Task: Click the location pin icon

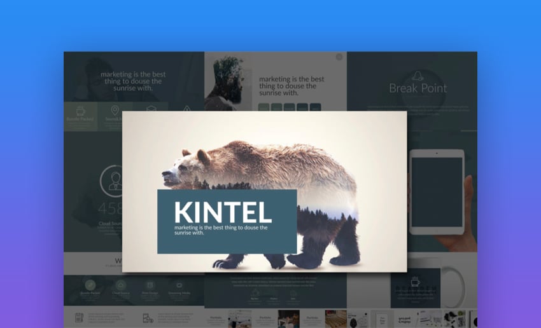Action: click(x=115, y=111)
